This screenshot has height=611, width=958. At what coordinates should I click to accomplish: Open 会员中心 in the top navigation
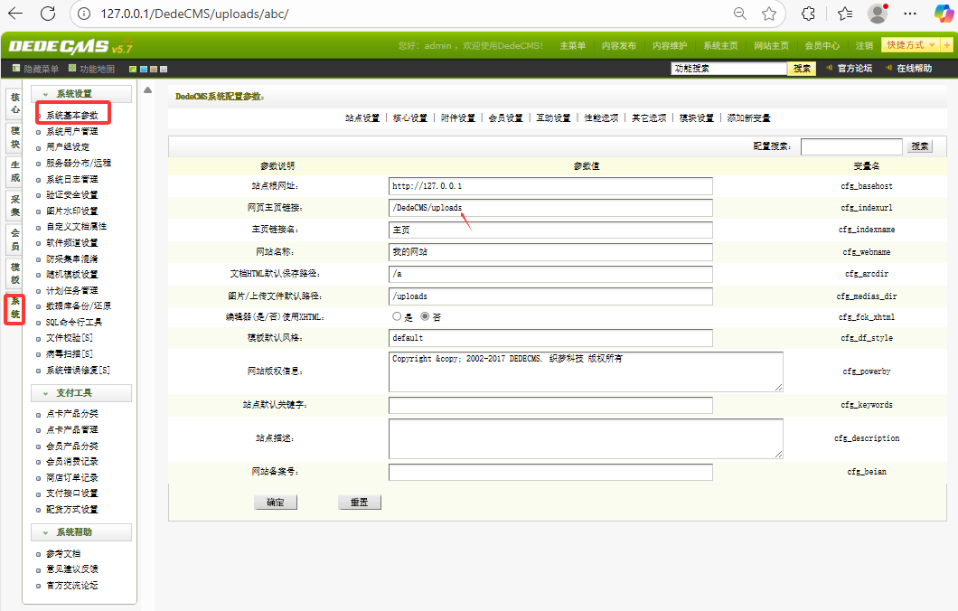click(822, 46)
